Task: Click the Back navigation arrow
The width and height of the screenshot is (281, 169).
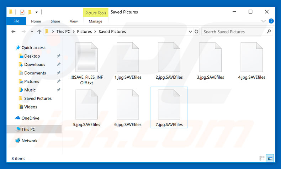Action: point(14,32)
